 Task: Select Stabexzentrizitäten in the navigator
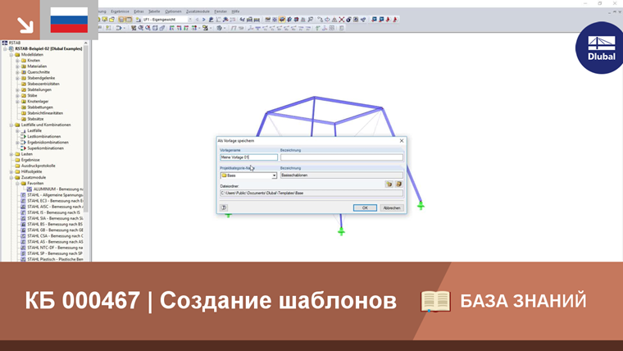click(x=43, y=84)
